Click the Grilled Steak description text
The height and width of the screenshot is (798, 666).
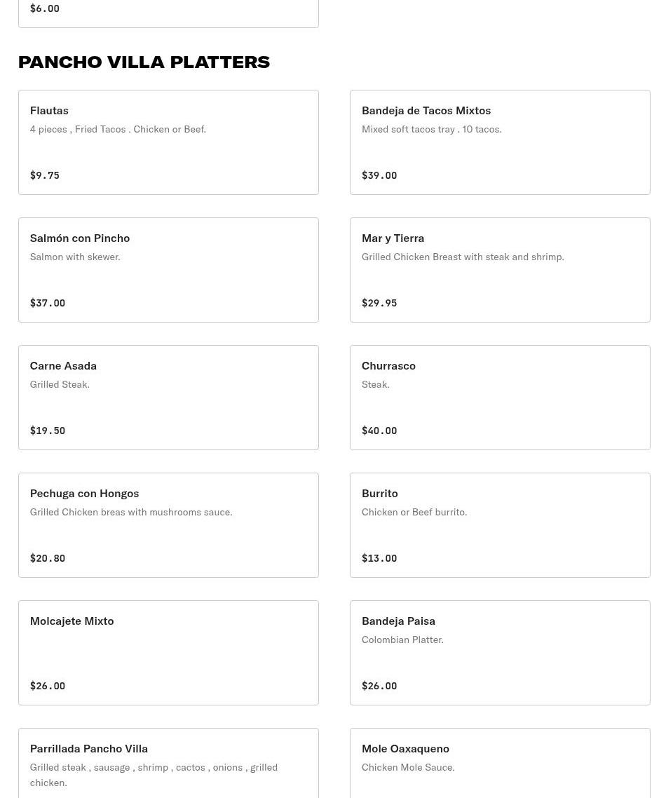(60, 384)
